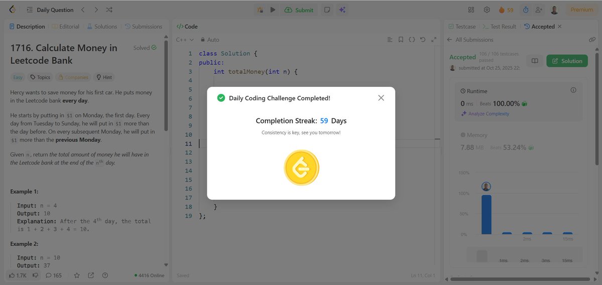Open the layout grid icon

(471, 10)
